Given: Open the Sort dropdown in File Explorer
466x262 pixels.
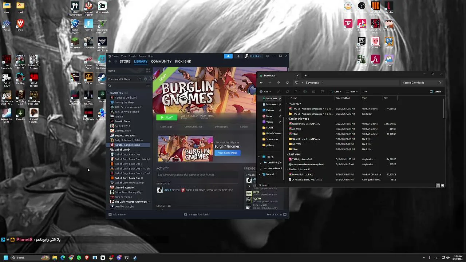Looking at the screenshot, I should click(x=336, y=92).
